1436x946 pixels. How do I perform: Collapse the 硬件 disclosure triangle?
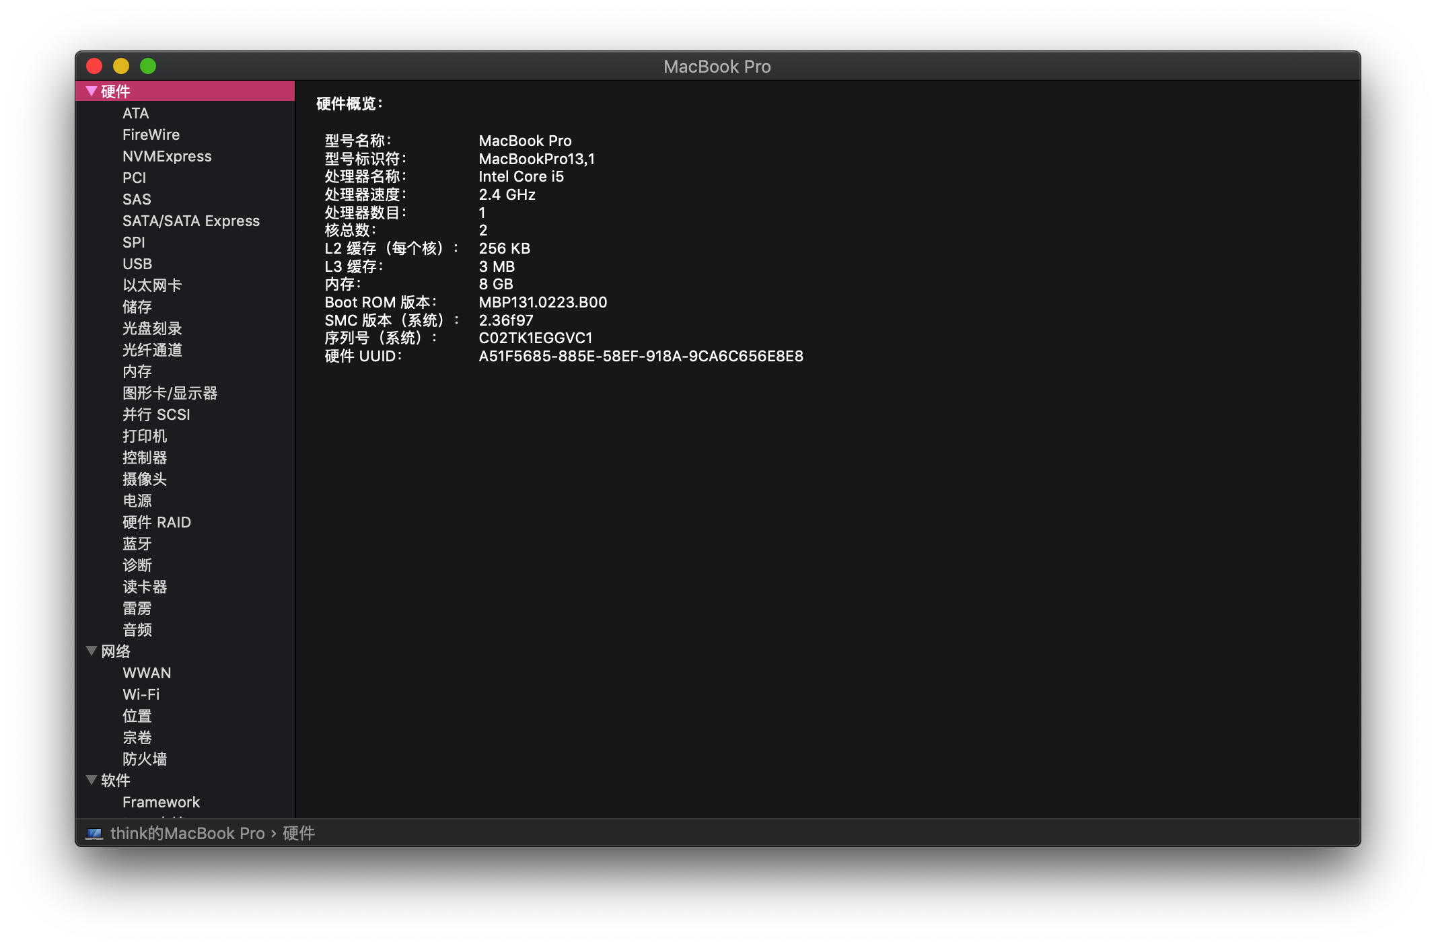click(92, 91)
